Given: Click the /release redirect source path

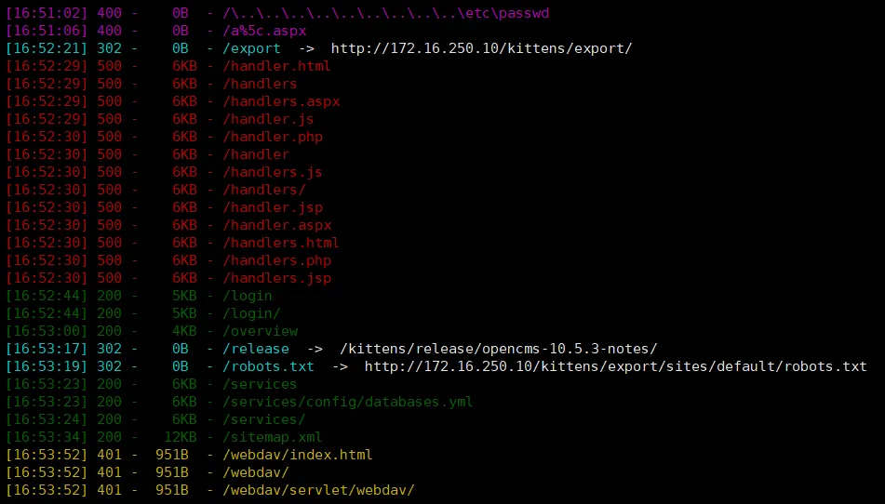Looking at the screenshot, I should 255,349.
